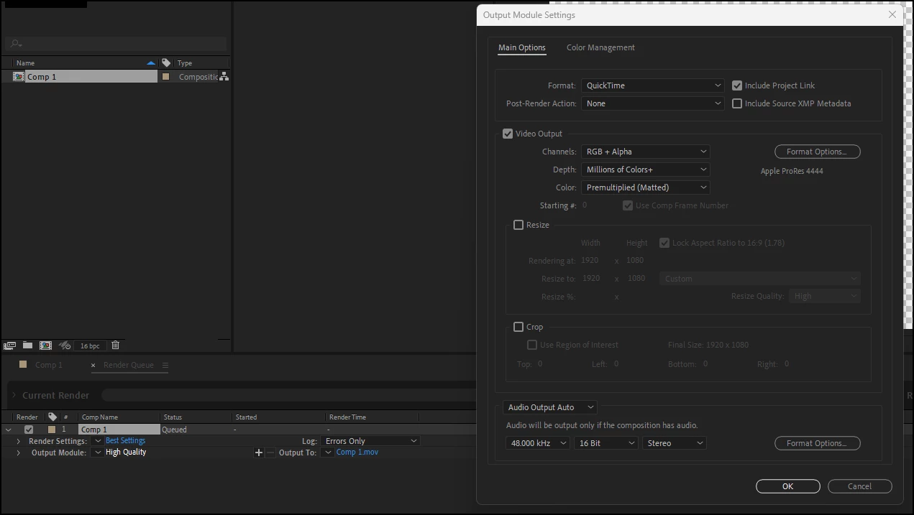Open the Post-Render Action dropdown
Screen dimensions: 914x515
(x=652, y=103)
